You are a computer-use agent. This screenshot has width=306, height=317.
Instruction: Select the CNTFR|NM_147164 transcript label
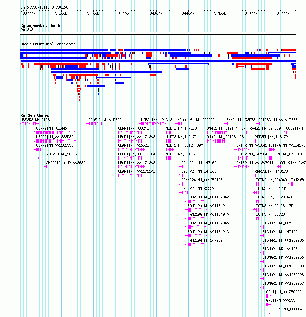click(252, 154)
